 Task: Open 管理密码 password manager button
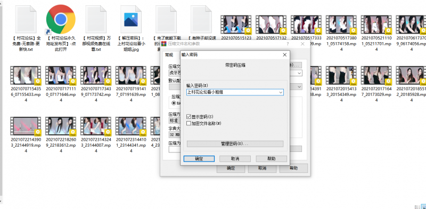coord(235,144)
